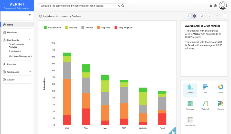Pin this insight with the pin icon
The width and height of the screenshot is (231, 134).
click(x=210, y=16)
